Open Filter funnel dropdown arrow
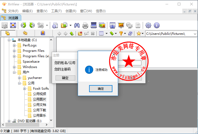 click(x=125, y=33)
